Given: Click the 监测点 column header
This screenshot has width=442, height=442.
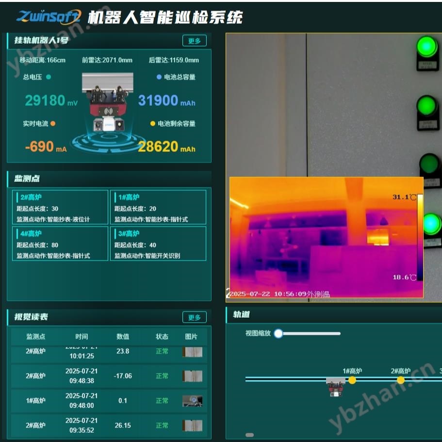Looking at the screenshot, I should point(36,337).
